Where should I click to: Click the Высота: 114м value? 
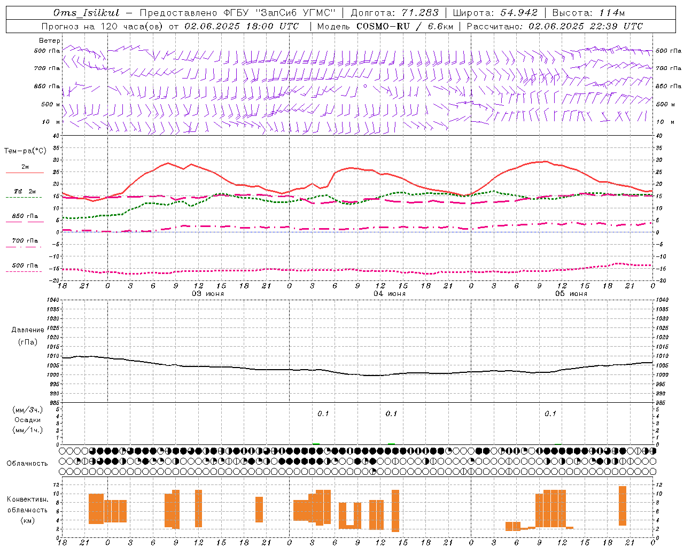[x=588, y=13]
